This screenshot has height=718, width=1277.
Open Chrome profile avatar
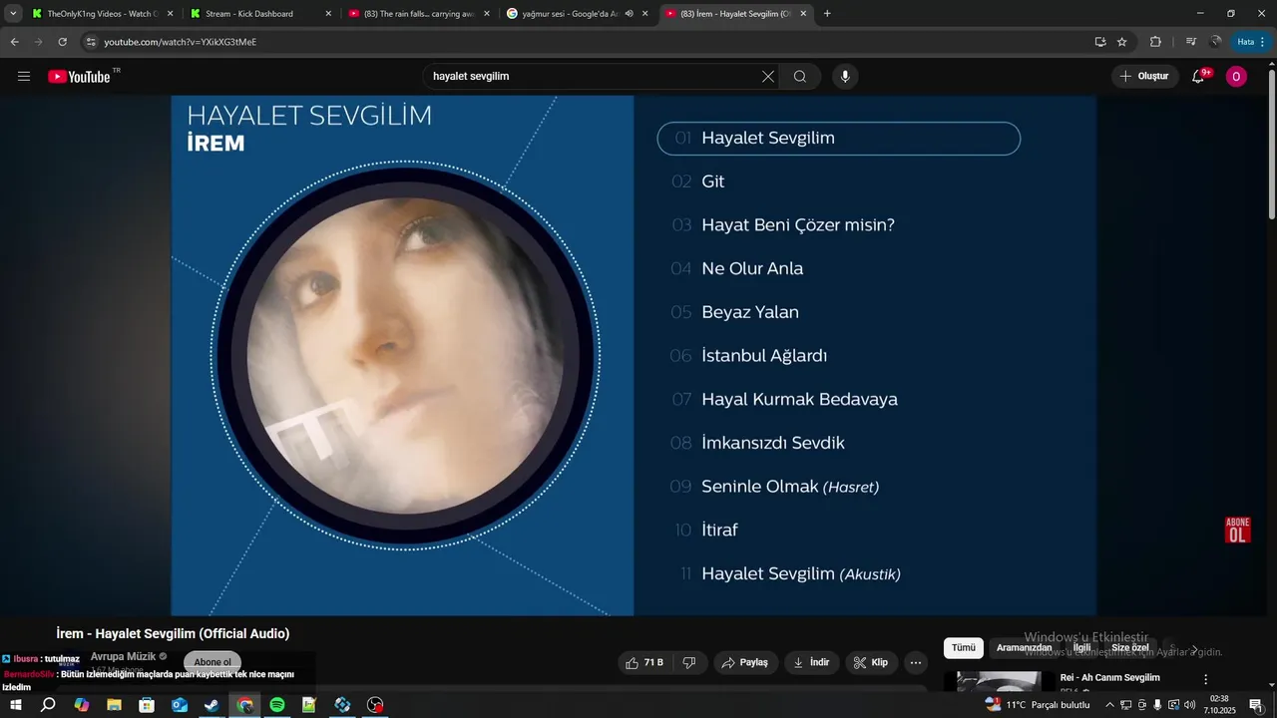click(x=1215, y=42)
